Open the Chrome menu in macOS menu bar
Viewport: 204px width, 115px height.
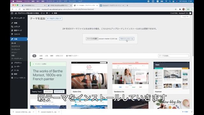[x=19, y=1]
